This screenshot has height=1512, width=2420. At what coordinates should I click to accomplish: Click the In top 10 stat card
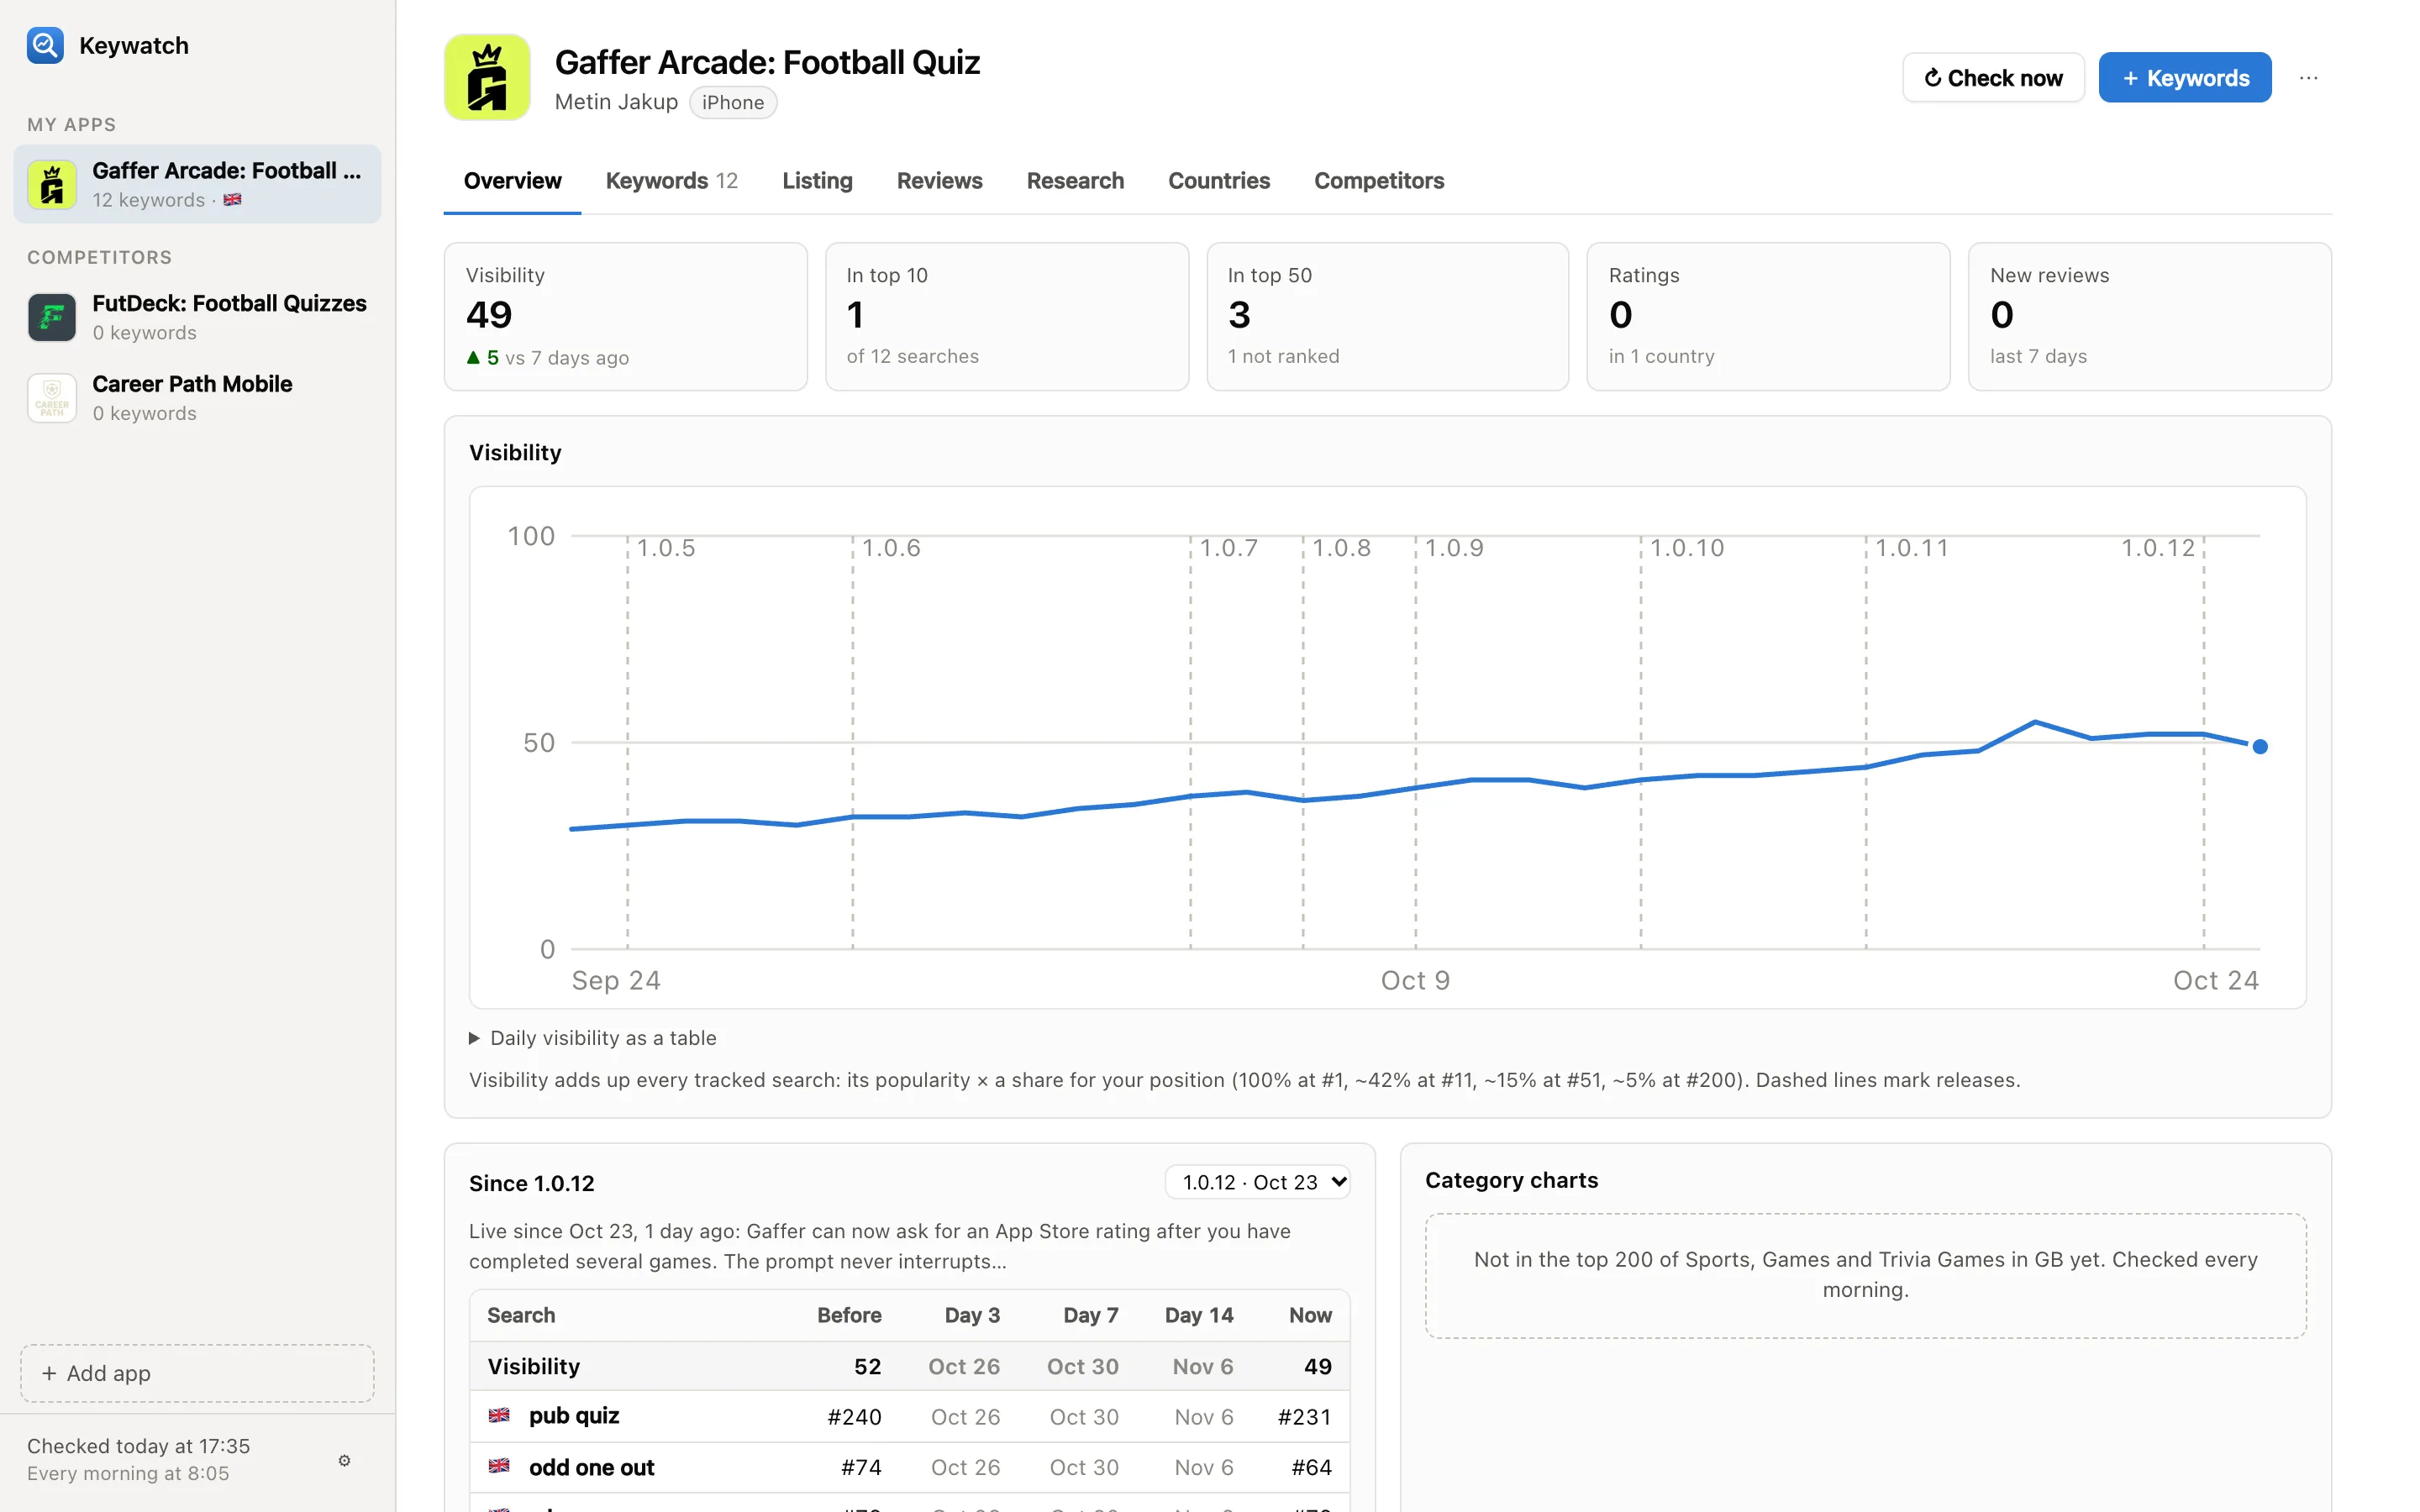[x=1007, y=316]
